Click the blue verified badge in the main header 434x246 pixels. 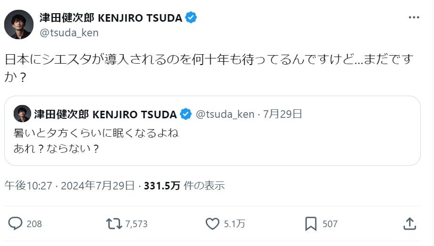click(x=191, y=18)
